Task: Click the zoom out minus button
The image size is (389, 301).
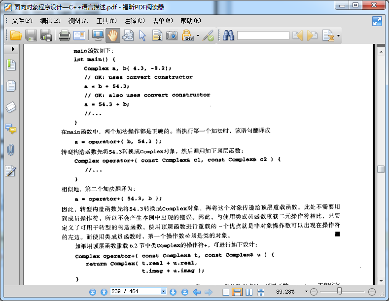Action: click(x=314, y=292)
